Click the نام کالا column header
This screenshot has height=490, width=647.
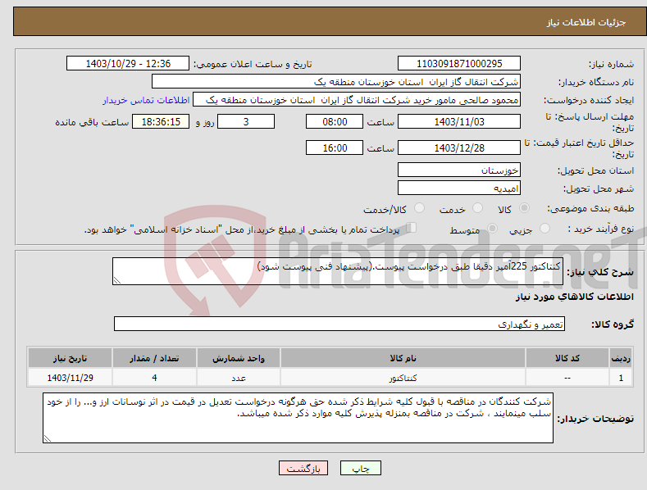click(x=403, y=358)
